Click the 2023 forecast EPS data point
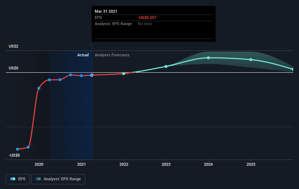Screen dimensions: 299x189 click(166, 67)
